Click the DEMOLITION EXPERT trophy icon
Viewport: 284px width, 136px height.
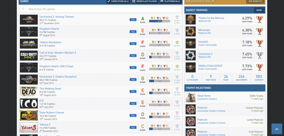point(191,67)
